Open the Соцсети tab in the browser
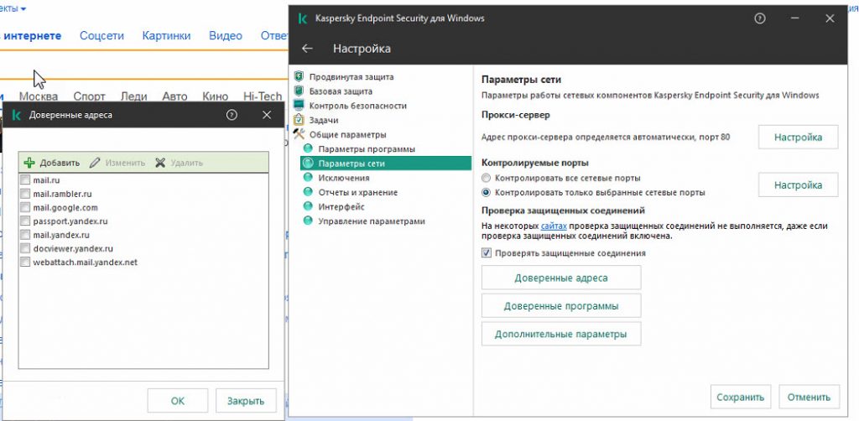Viewport: 859px width, 421px height. pos(102,35)
